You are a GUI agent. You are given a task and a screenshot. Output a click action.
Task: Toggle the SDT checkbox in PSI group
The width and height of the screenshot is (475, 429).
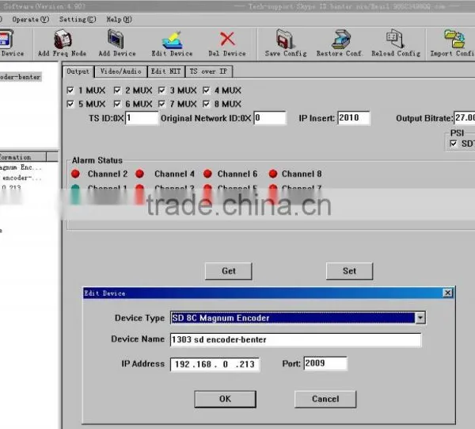453,144
